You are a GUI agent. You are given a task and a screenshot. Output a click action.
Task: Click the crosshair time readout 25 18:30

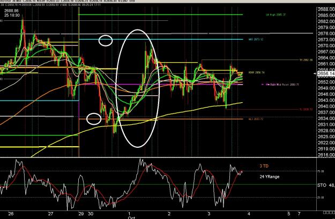pyautogui.click(x=12, y=16)
